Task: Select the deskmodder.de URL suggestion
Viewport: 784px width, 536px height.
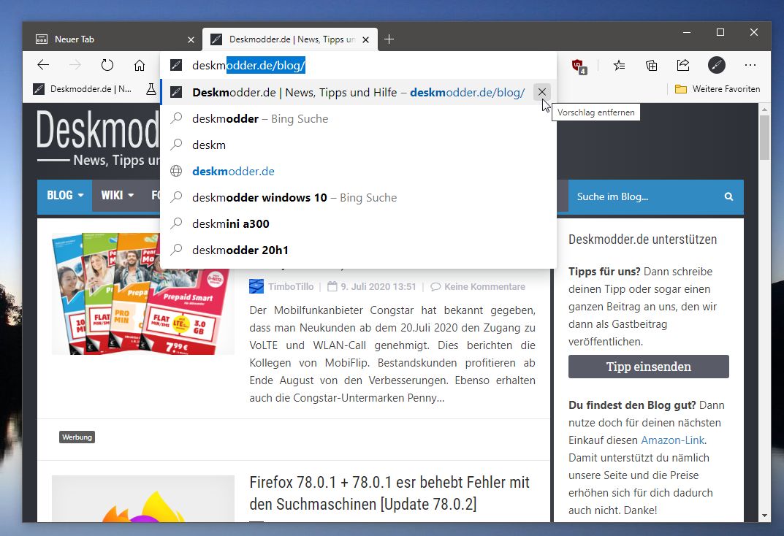Action: click(x=358, y=172)
